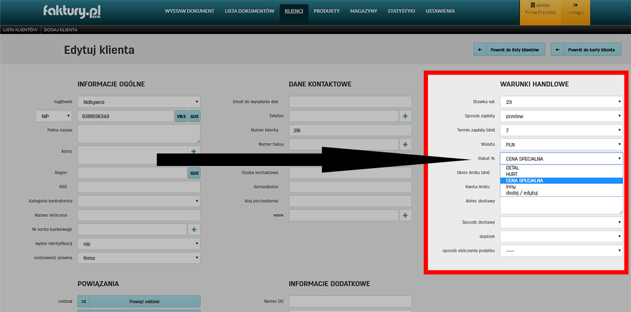Click into the Pełna nazwa text field
The width and height of the screenshot is (631, 312).
coord(139,133)
